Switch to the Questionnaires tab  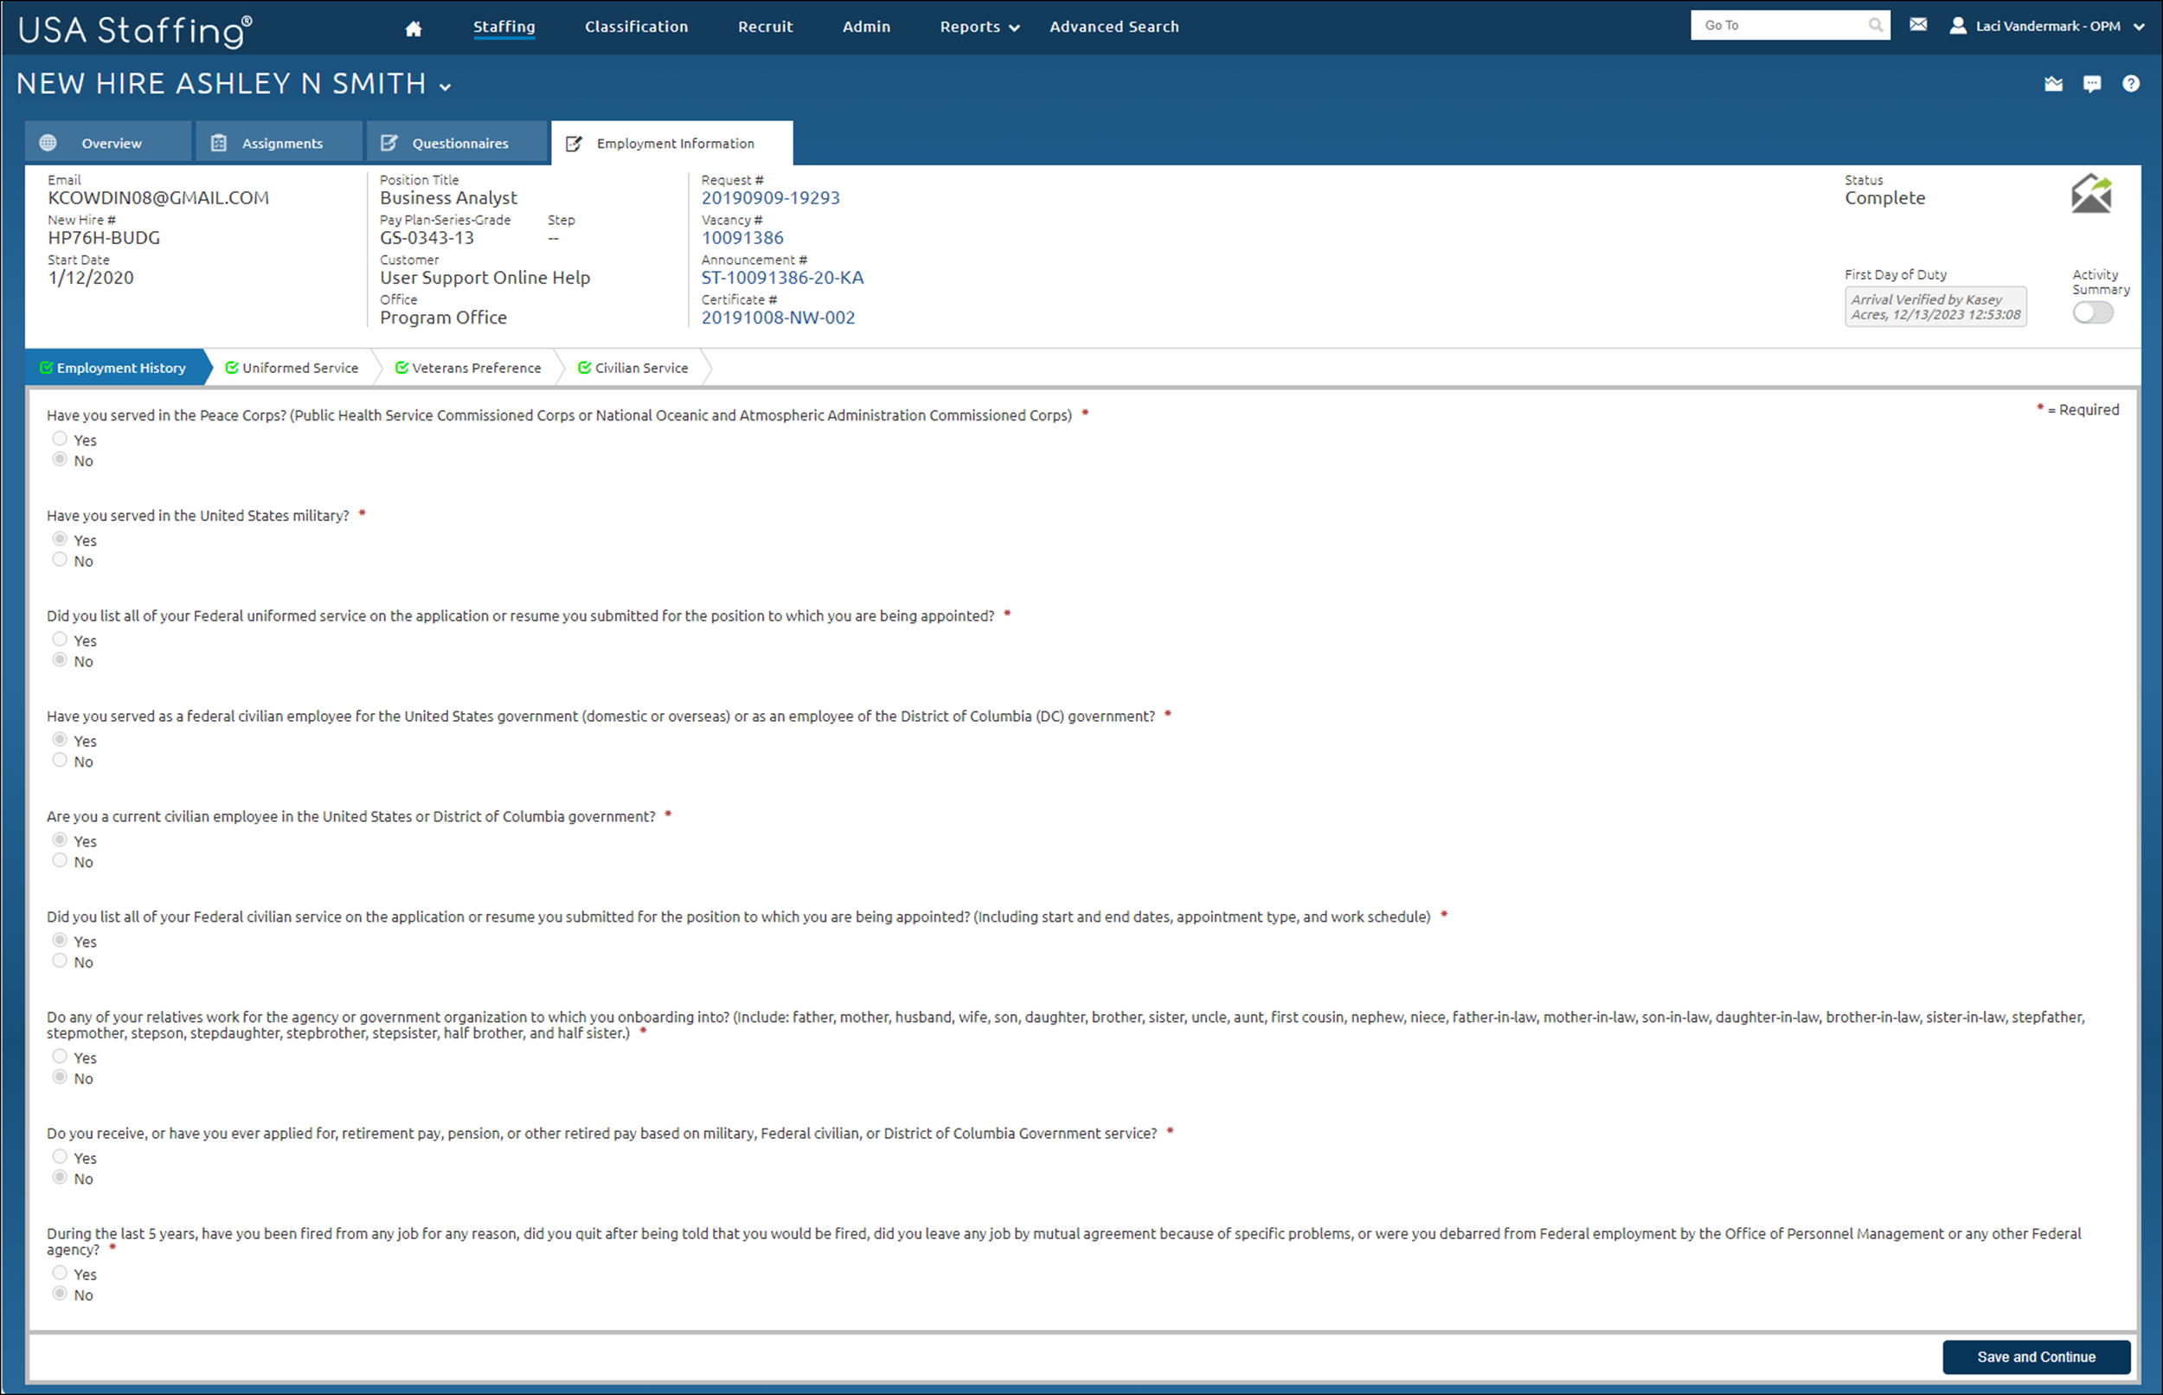coord(459,143)
